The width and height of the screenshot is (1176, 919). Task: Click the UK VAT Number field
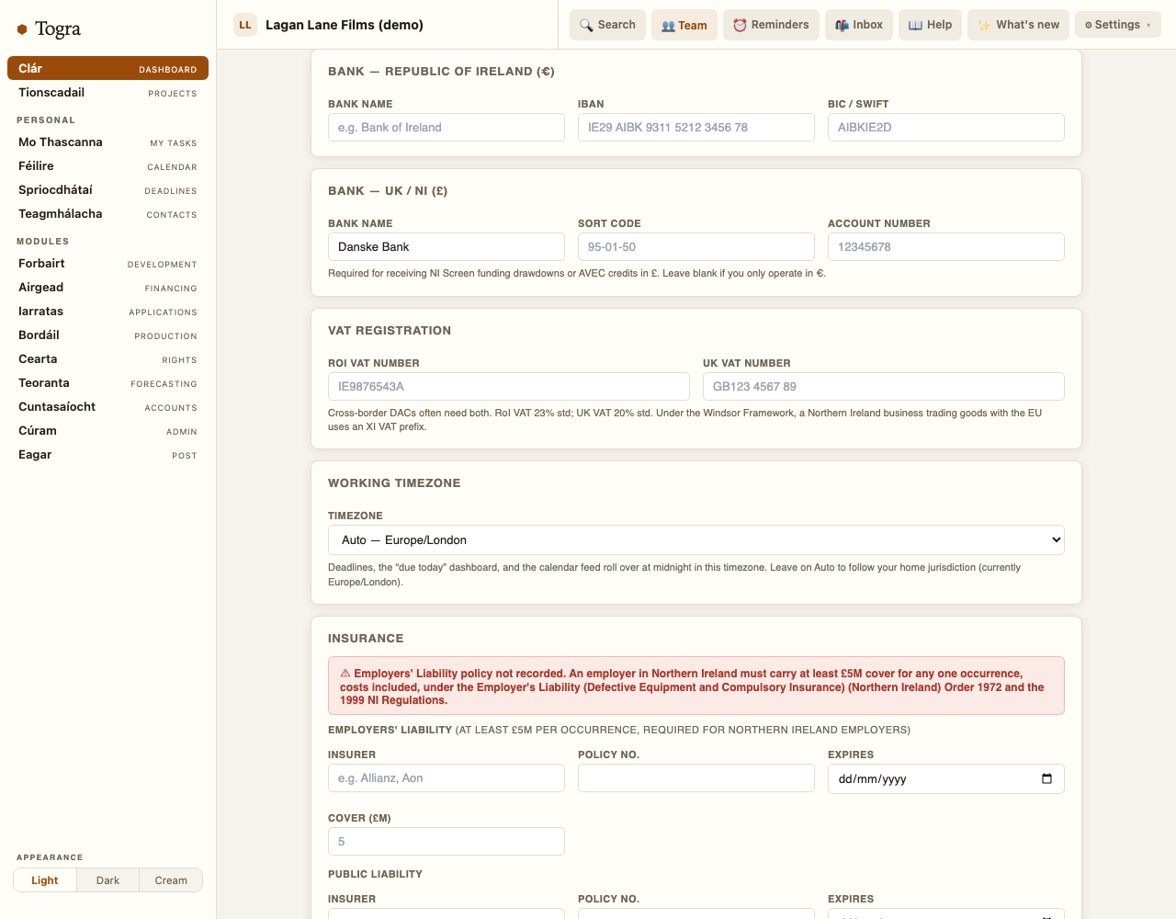tap(884, 387)
